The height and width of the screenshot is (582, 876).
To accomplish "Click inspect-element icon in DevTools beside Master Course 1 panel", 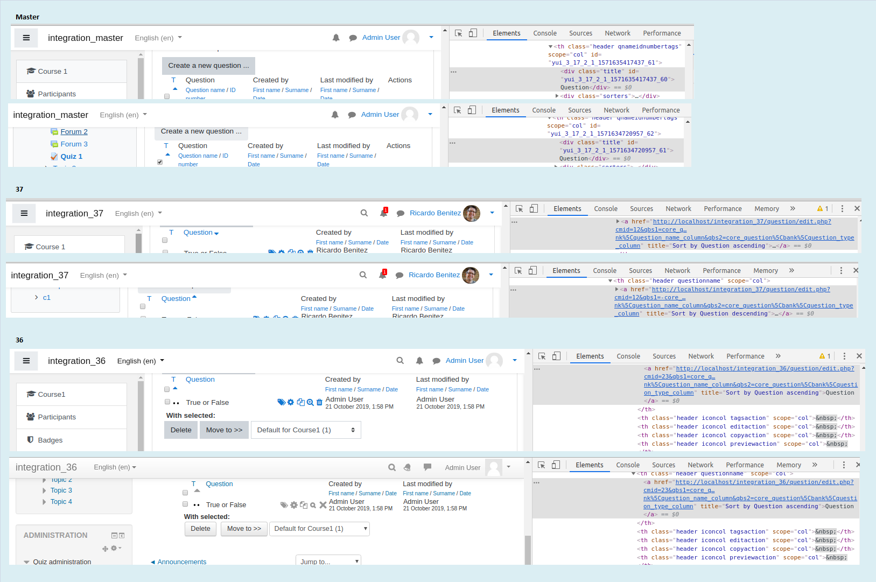I will (459, 33).
